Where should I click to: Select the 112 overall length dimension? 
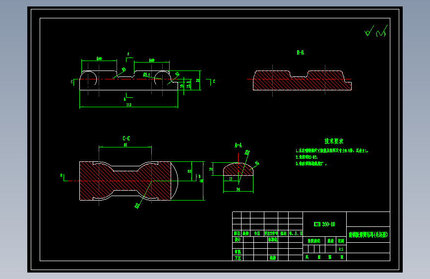point(129,105)
